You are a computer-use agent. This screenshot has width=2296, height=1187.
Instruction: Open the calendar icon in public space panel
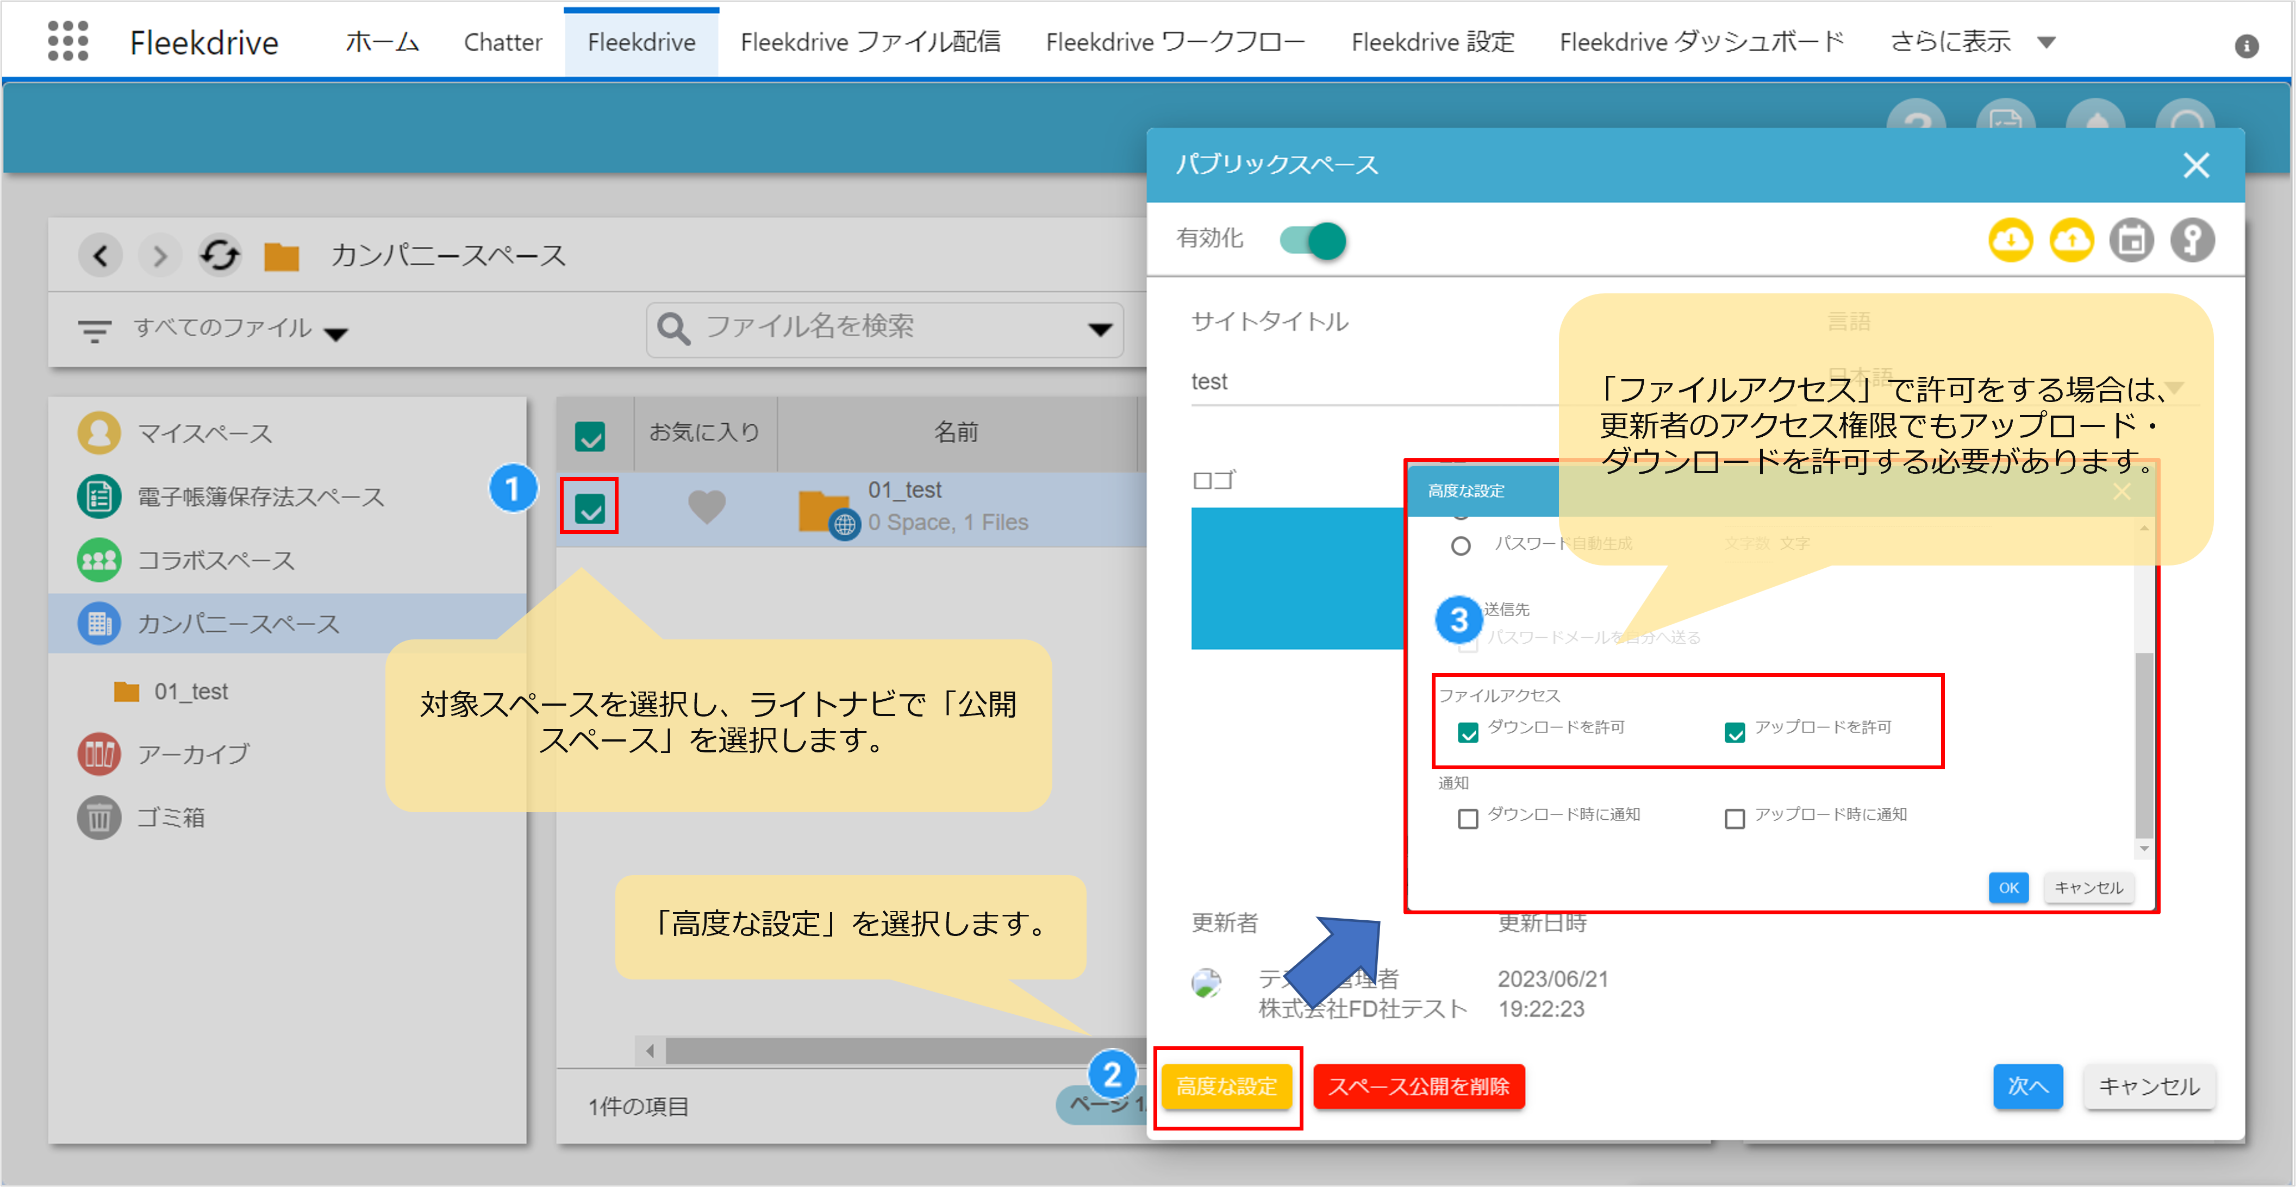2131,241
